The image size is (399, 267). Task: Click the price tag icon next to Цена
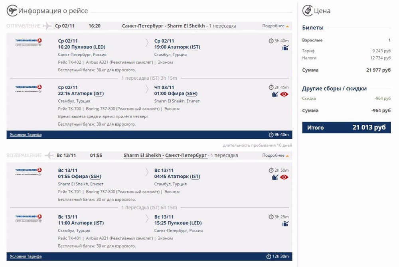coord(307,11)
